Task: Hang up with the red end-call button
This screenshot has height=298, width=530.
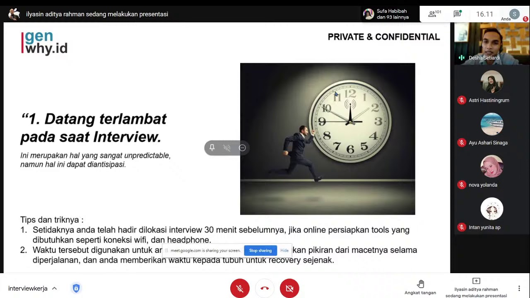Action: point(265,288)
